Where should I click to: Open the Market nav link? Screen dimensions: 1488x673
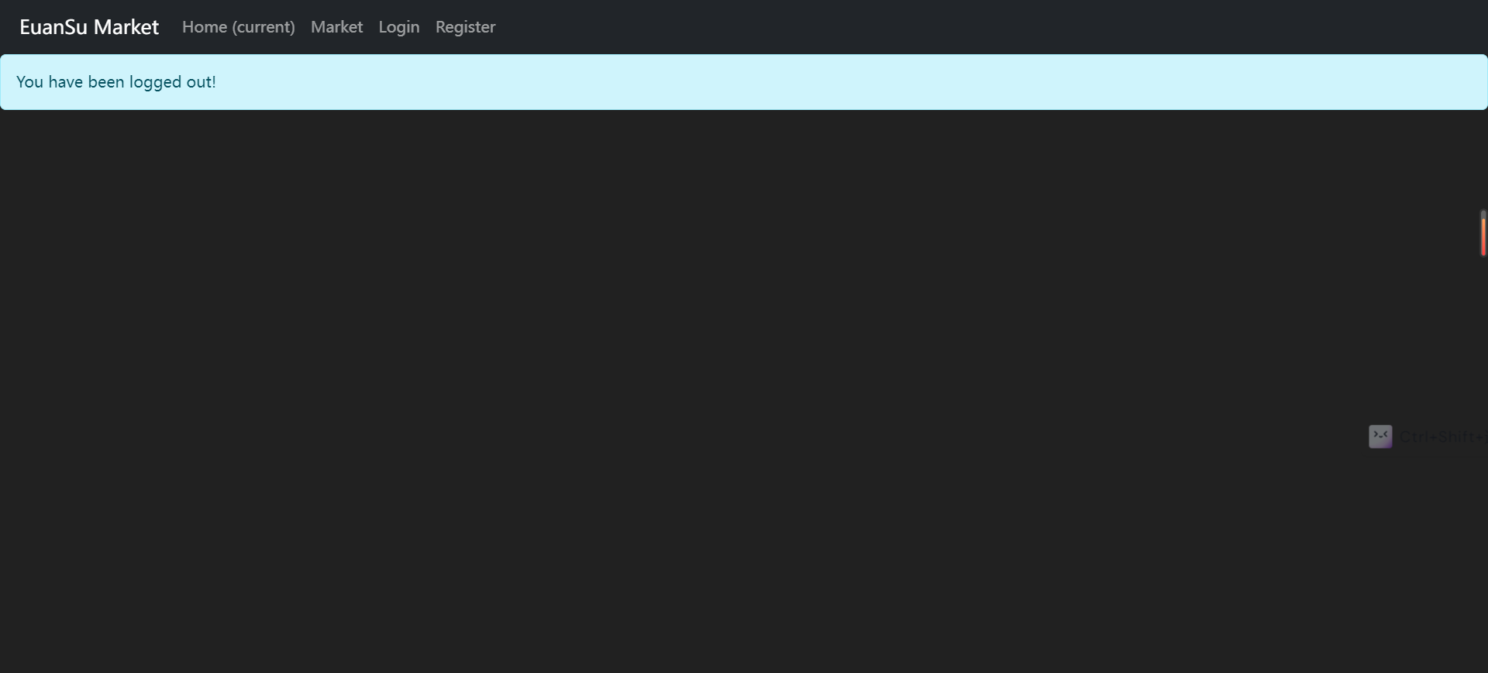[x=336, y=27]
